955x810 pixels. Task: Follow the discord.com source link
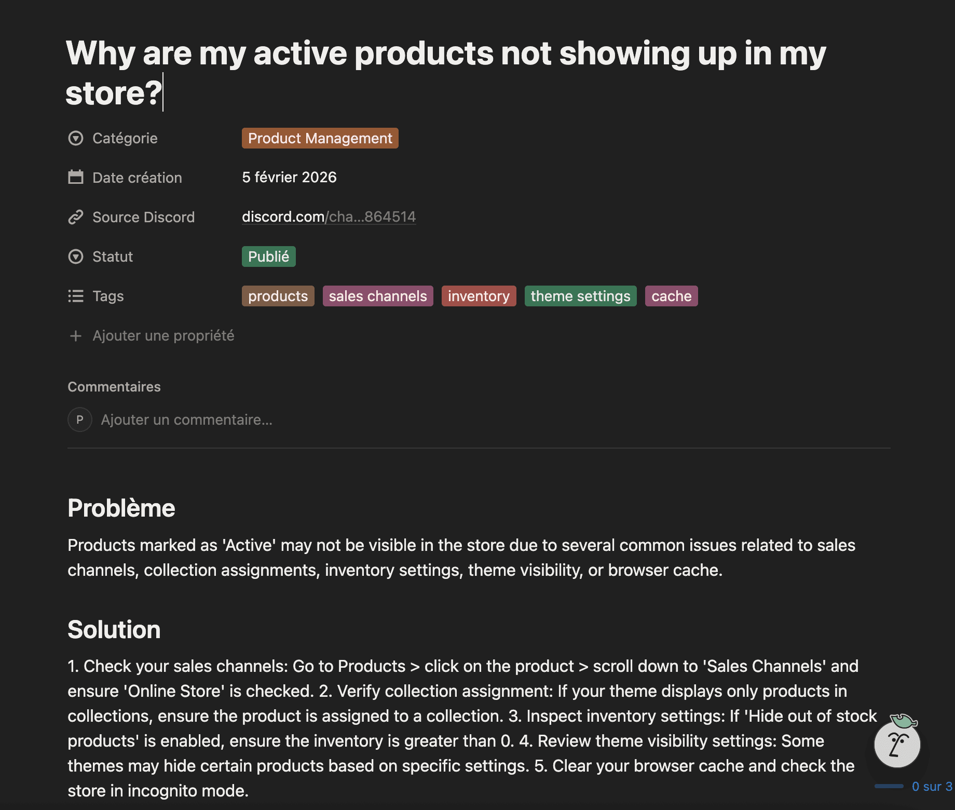coord(329,217)
